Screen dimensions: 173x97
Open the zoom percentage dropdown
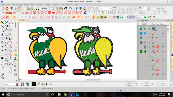[x=109, y=8]
